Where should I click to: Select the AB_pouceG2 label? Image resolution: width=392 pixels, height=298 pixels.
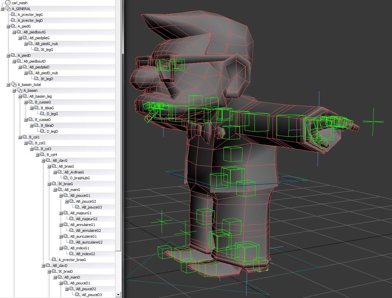pyautogui.click(x=86, y=201)
